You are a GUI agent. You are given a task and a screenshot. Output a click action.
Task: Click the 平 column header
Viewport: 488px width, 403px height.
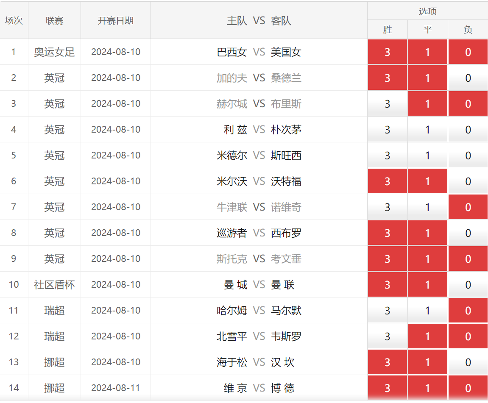(428, 30)
